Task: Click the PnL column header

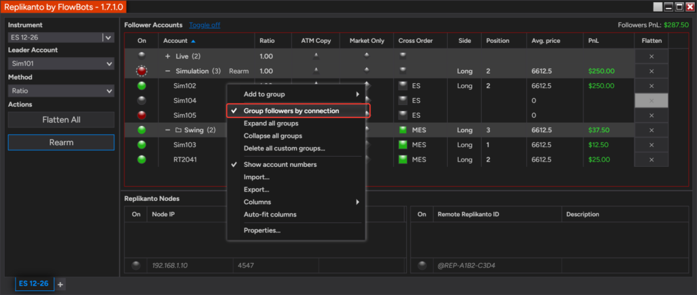Action: pyautogui.click(x=609, y=40)
